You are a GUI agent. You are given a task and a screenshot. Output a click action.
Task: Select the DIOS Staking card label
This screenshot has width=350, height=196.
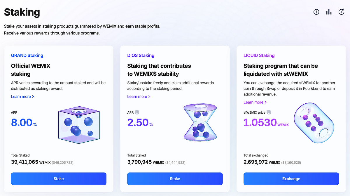click(x=141, y=55)
